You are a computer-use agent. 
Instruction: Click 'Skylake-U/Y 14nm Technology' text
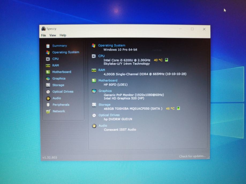point(127,64)
